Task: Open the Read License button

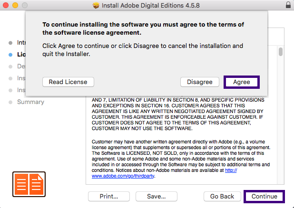Action: [68, 82]
